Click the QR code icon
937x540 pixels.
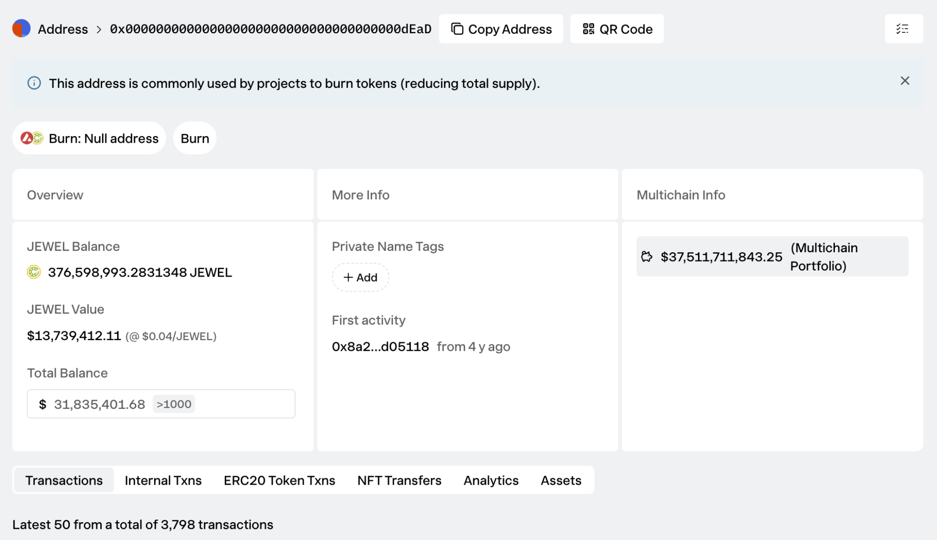[x=588, y=29]
